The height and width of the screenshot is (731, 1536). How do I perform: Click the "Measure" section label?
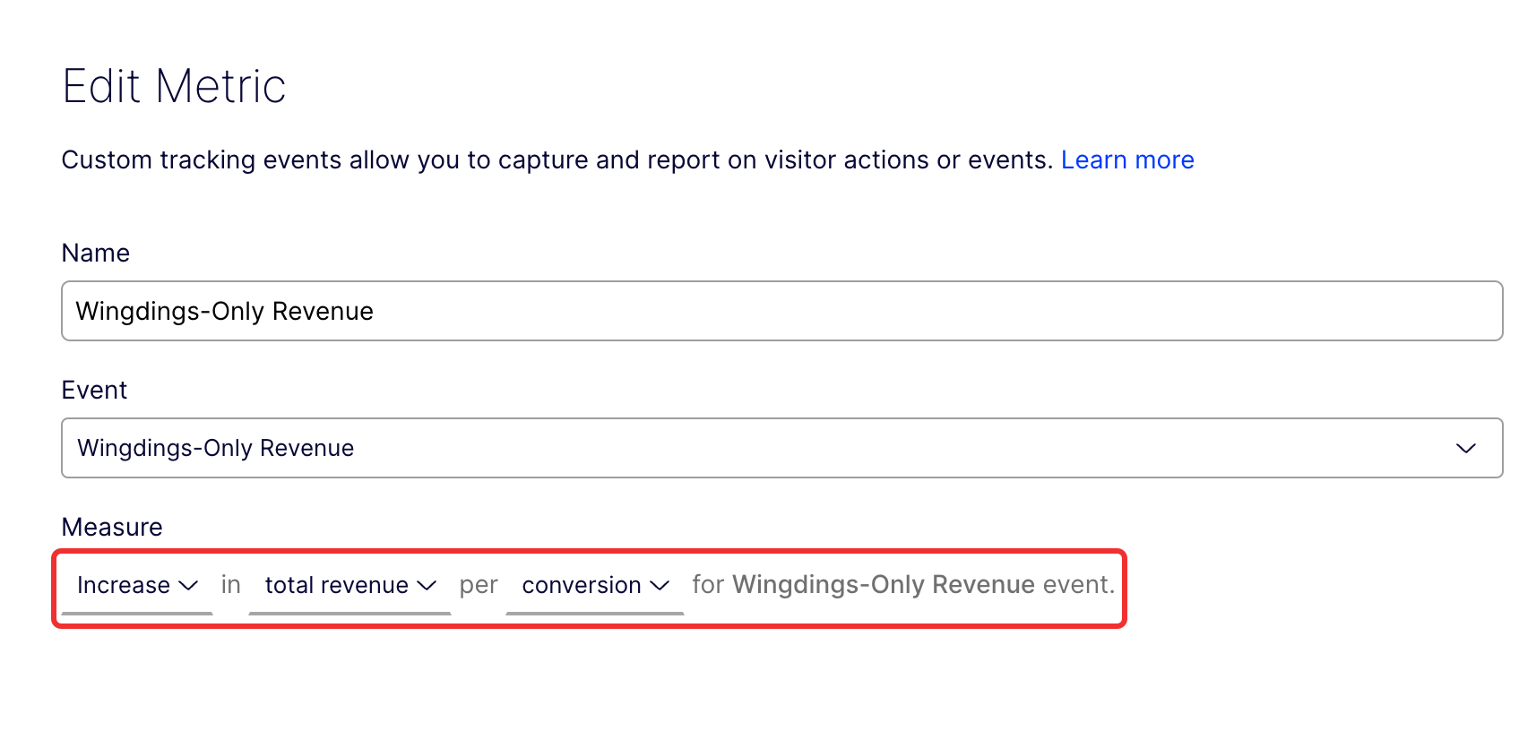(x=112, y=527)
